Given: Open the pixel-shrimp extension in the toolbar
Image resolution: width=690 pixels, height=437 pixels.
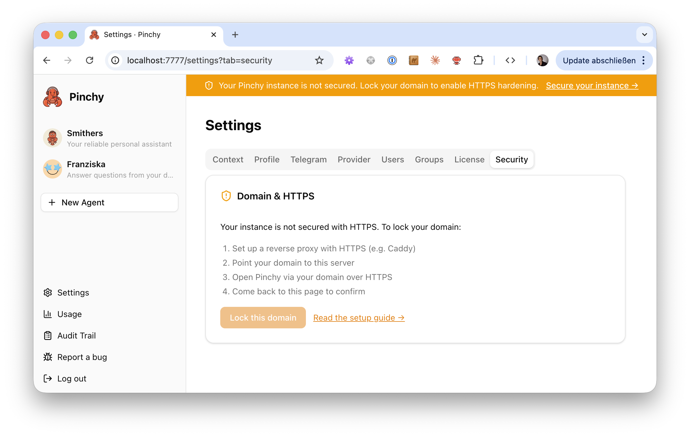Looking at the screenshot, I should point(457,60).
